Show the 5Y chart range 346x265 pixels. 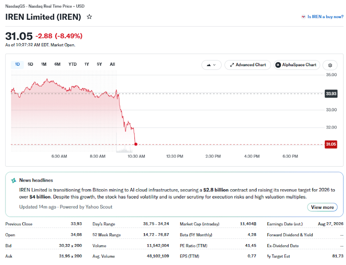point(99,64)
